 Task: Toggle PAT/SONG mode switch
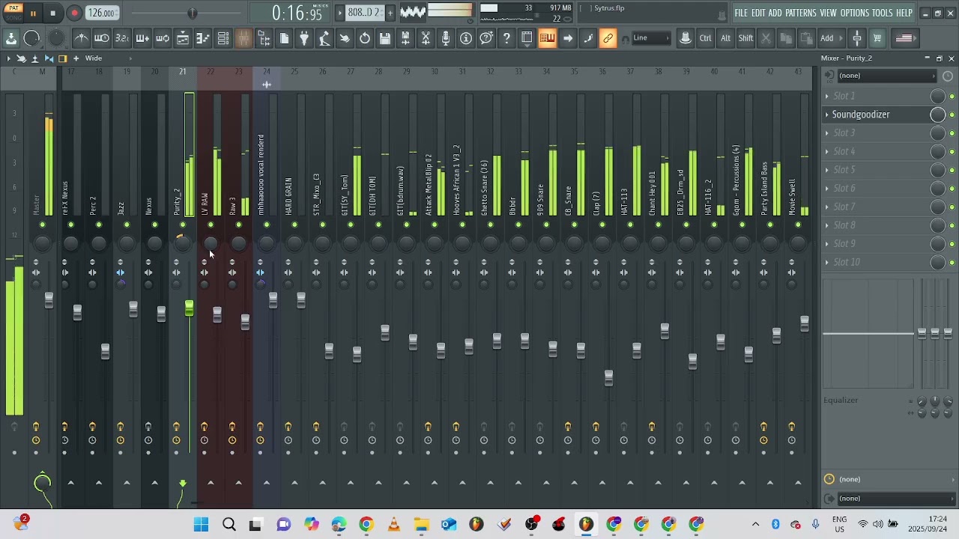(x=13, y=13)
